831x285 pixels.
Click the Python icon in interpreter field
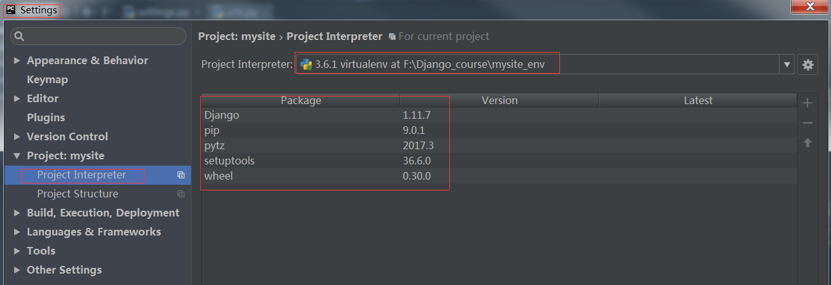point(306,64)
